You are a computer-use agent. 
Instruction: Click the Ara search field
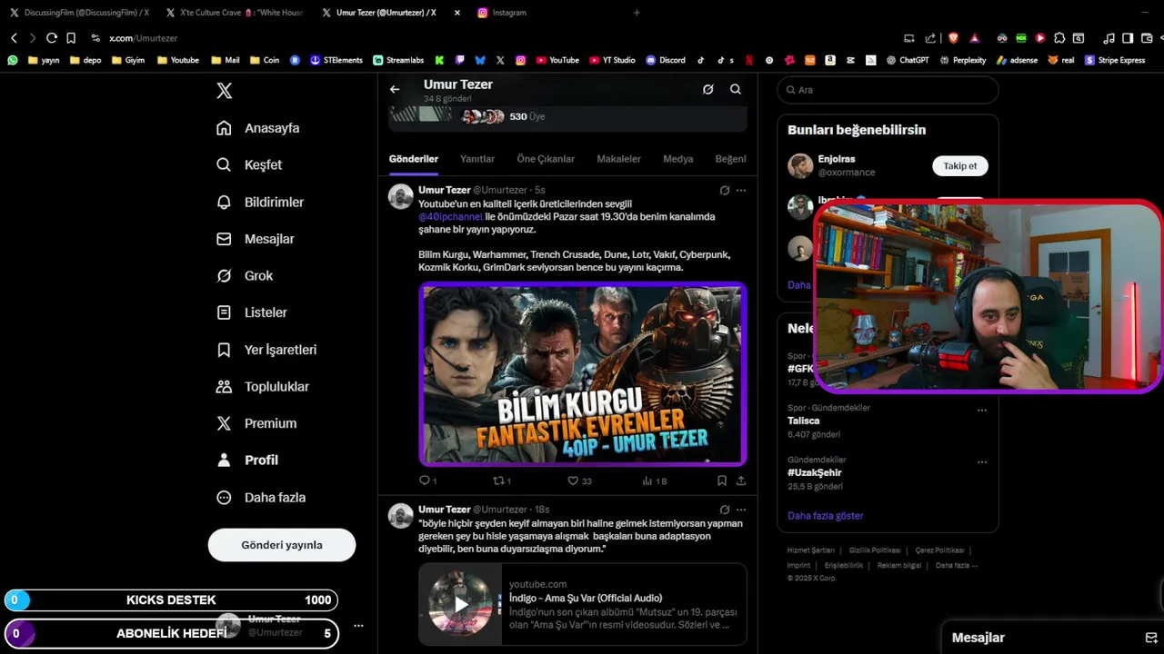tap(888, 90)
